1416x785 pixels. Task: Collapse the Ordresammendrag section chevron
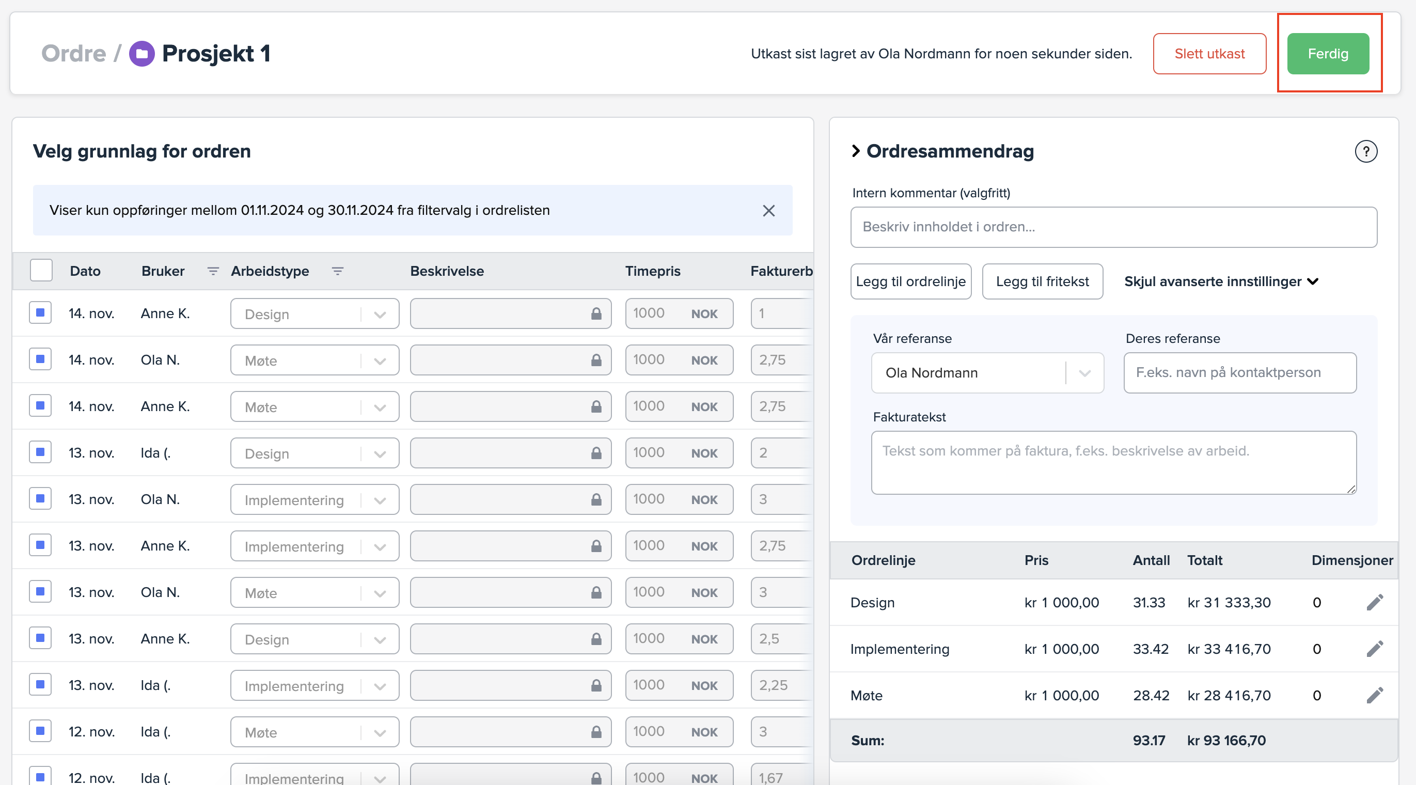pos(856,151)
